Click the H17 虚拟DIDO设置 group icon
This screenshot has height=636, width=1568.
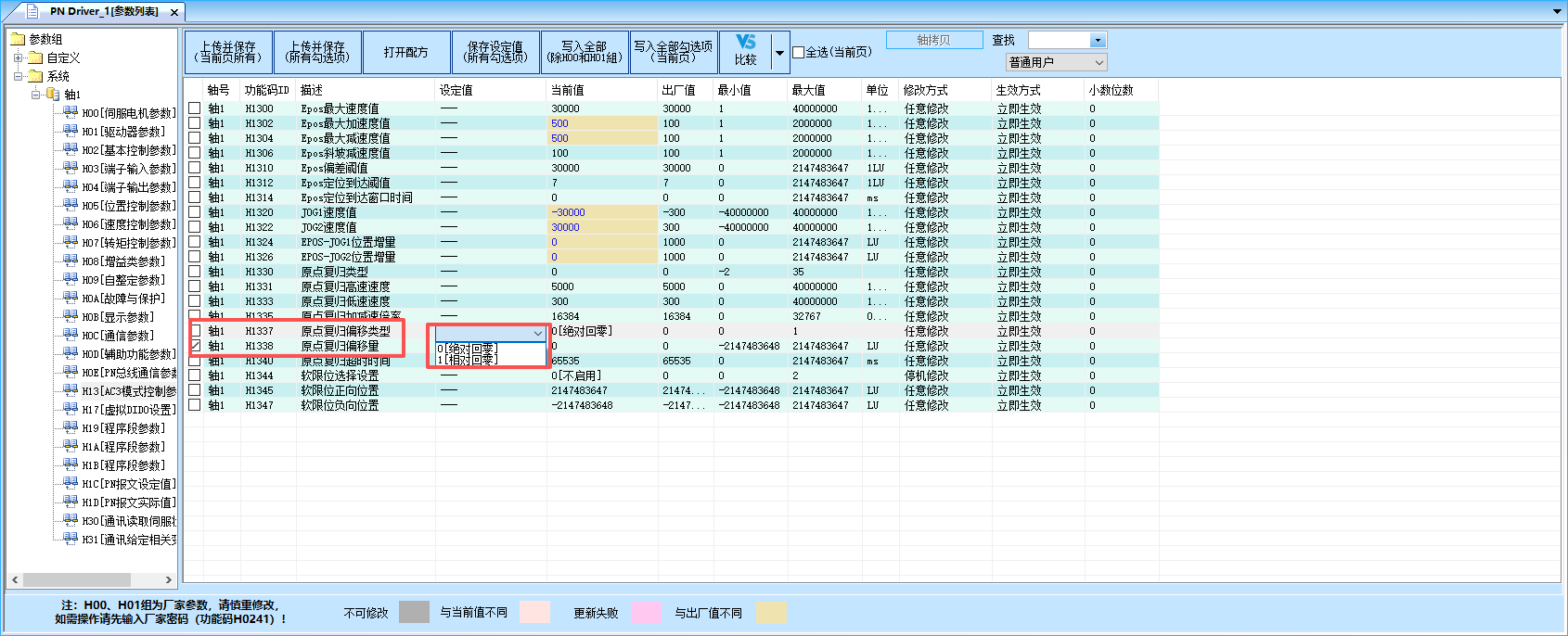(71, 408)
